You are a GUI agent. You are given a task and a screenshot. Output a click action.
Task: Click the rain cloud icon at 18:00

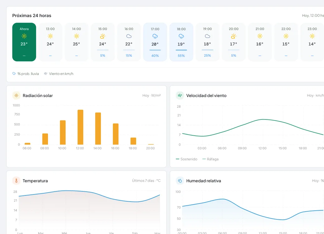tap(181, 36)
